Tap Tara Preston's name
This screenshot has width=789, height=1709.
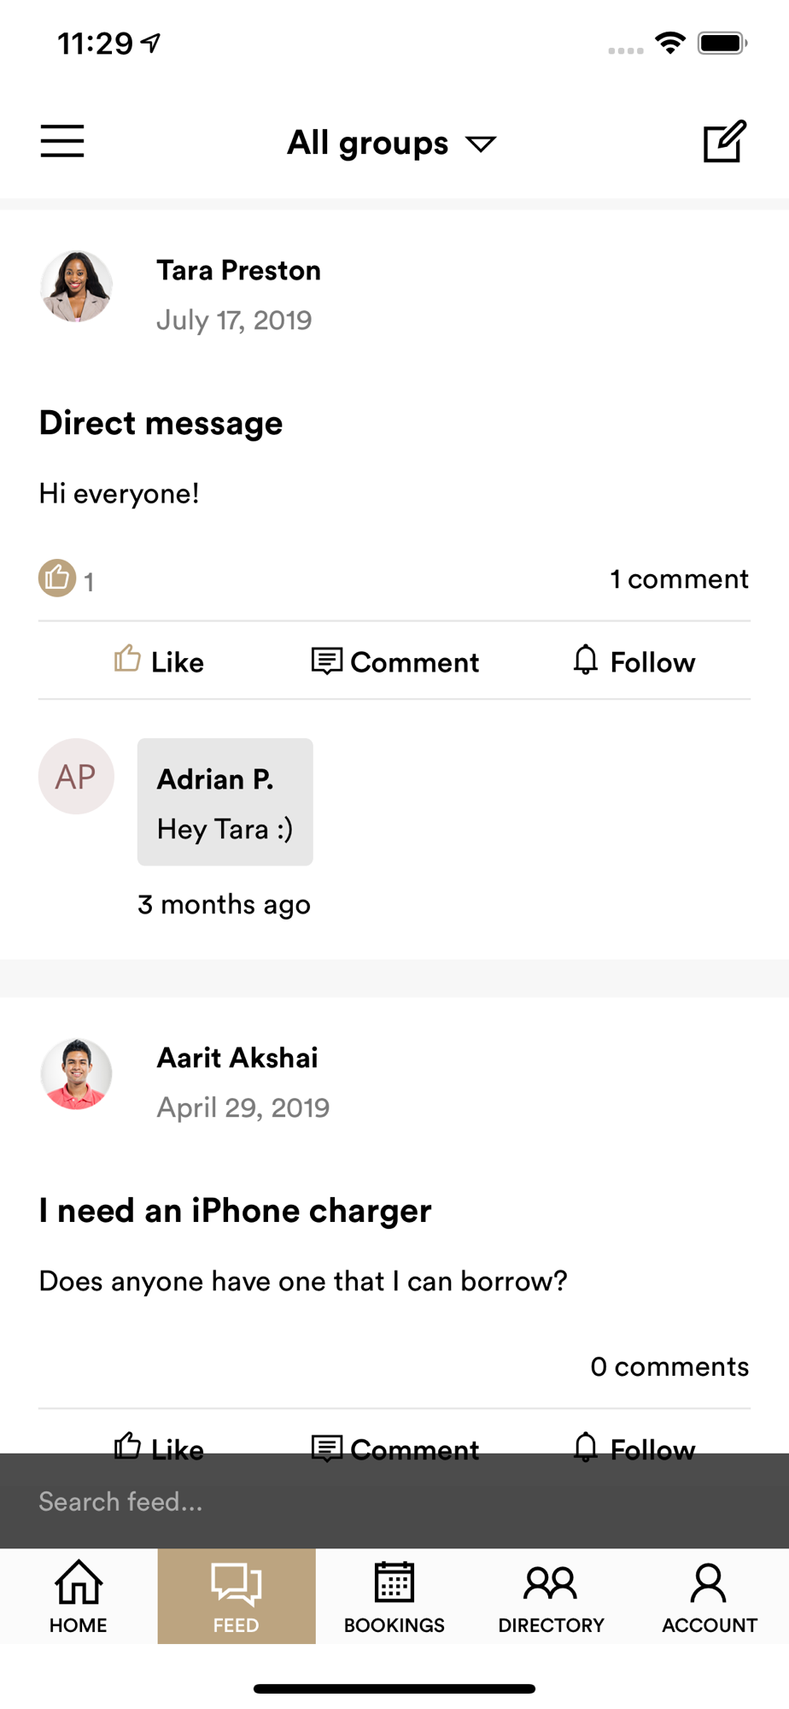pos(239,270)
